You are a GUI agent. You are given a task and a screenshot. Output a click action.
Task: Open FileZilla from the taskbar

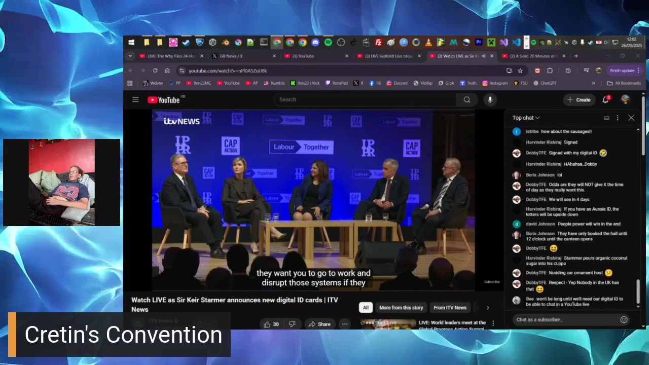pos(378,42)
